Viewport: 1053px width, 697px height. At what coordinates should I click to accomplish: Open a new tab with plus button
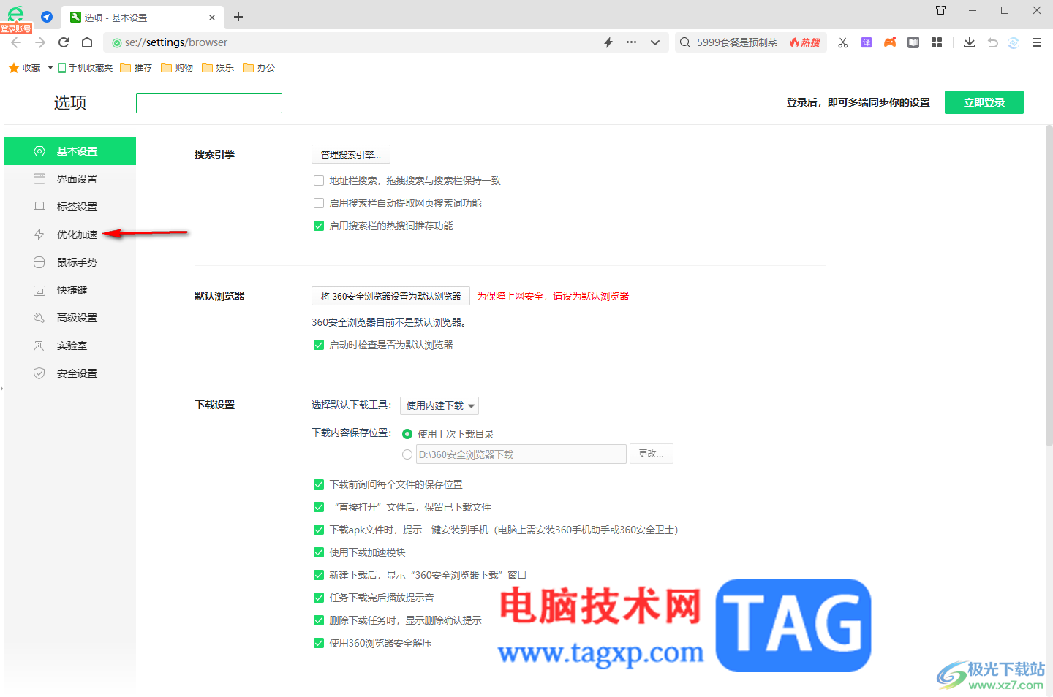[x=238, y=17]
